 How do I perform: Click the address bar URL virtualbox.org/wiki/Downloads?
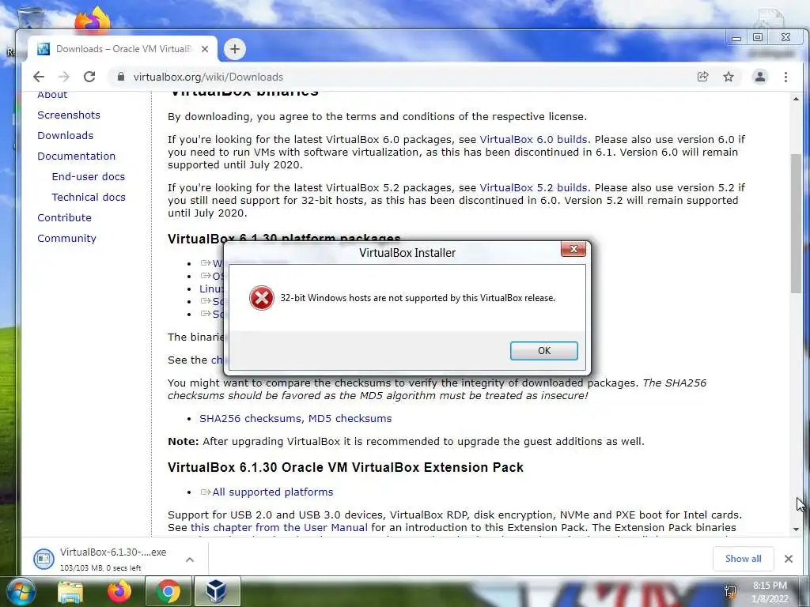point(208,77)
